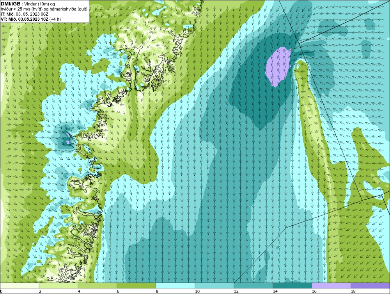Screen dimensions: 390x294
Task: Click the 10–12 m/s cyan legend swatch
Action: [x=214, y=285]
